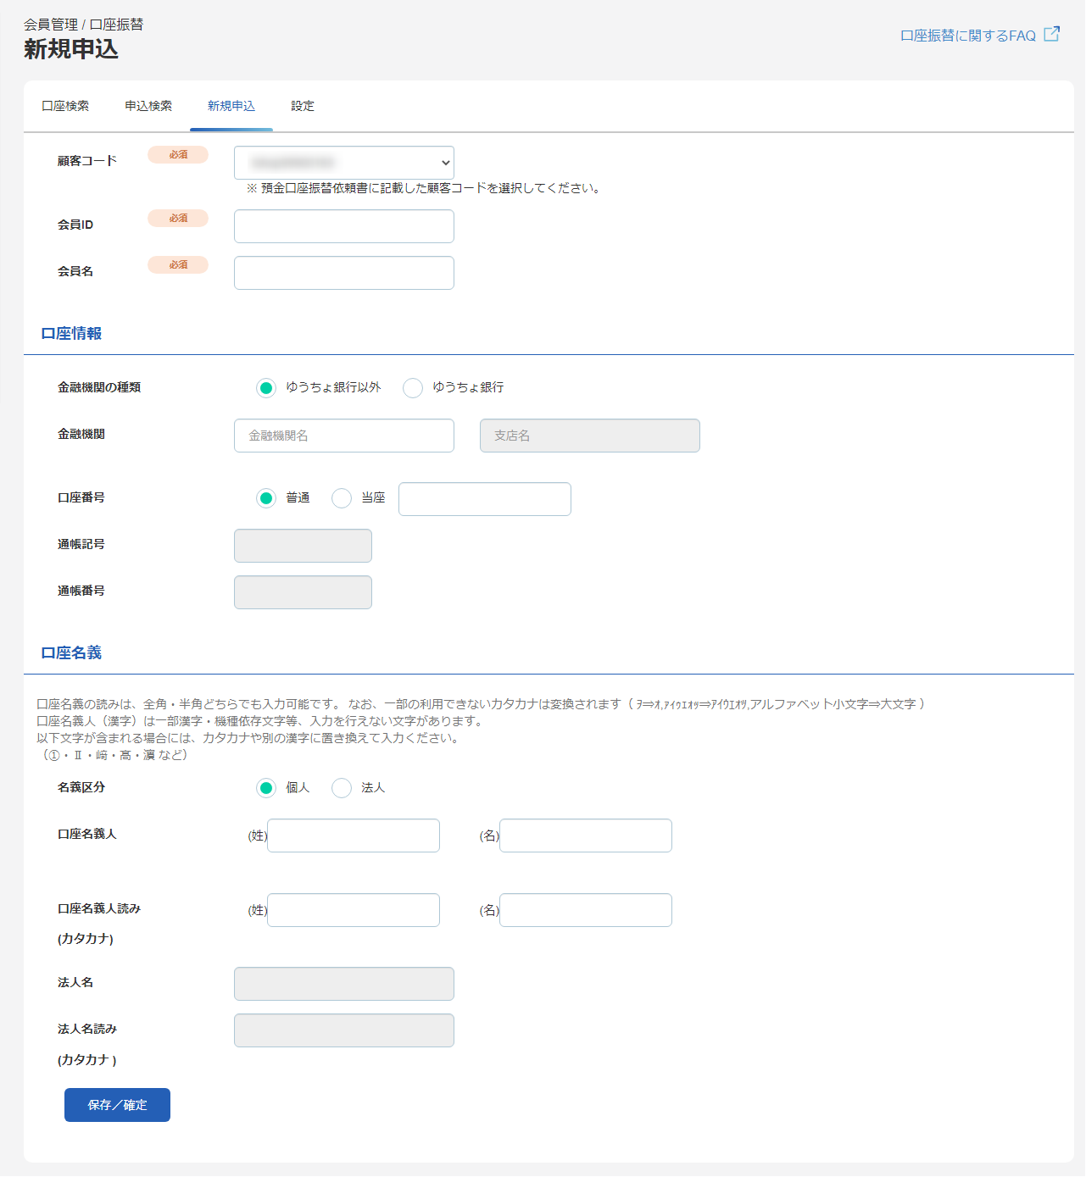This screenshot has height=1177, width=1086.
Task: Click the 金融機関名 input field
Action: (x=343, y=435)
